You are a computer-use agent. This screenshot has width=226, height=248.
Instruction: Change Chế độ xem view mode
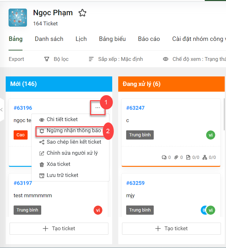point(194,59)
